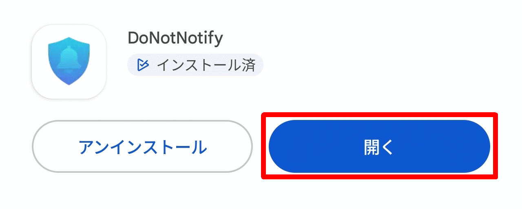522x209 pixels.
Task: Click the アンインストール button
Action: point(142,147)
